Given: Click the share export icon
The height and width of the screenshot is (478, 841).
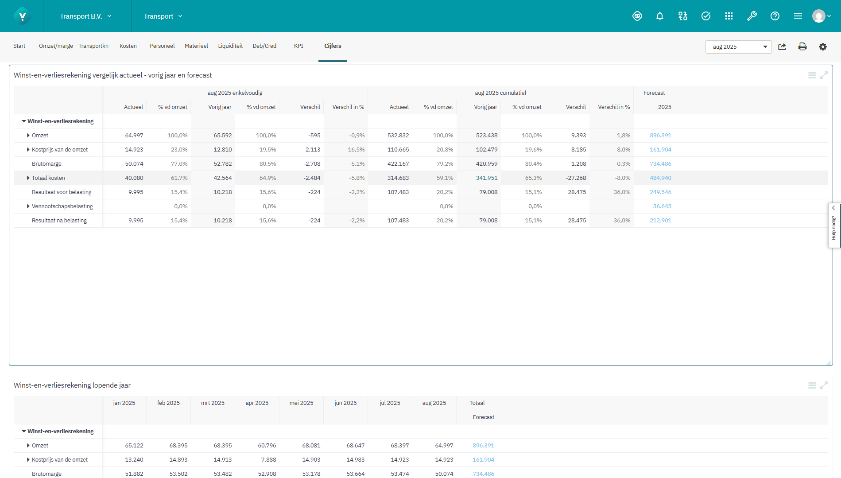Looking at the screenshot, I should [x=782, y=47].
